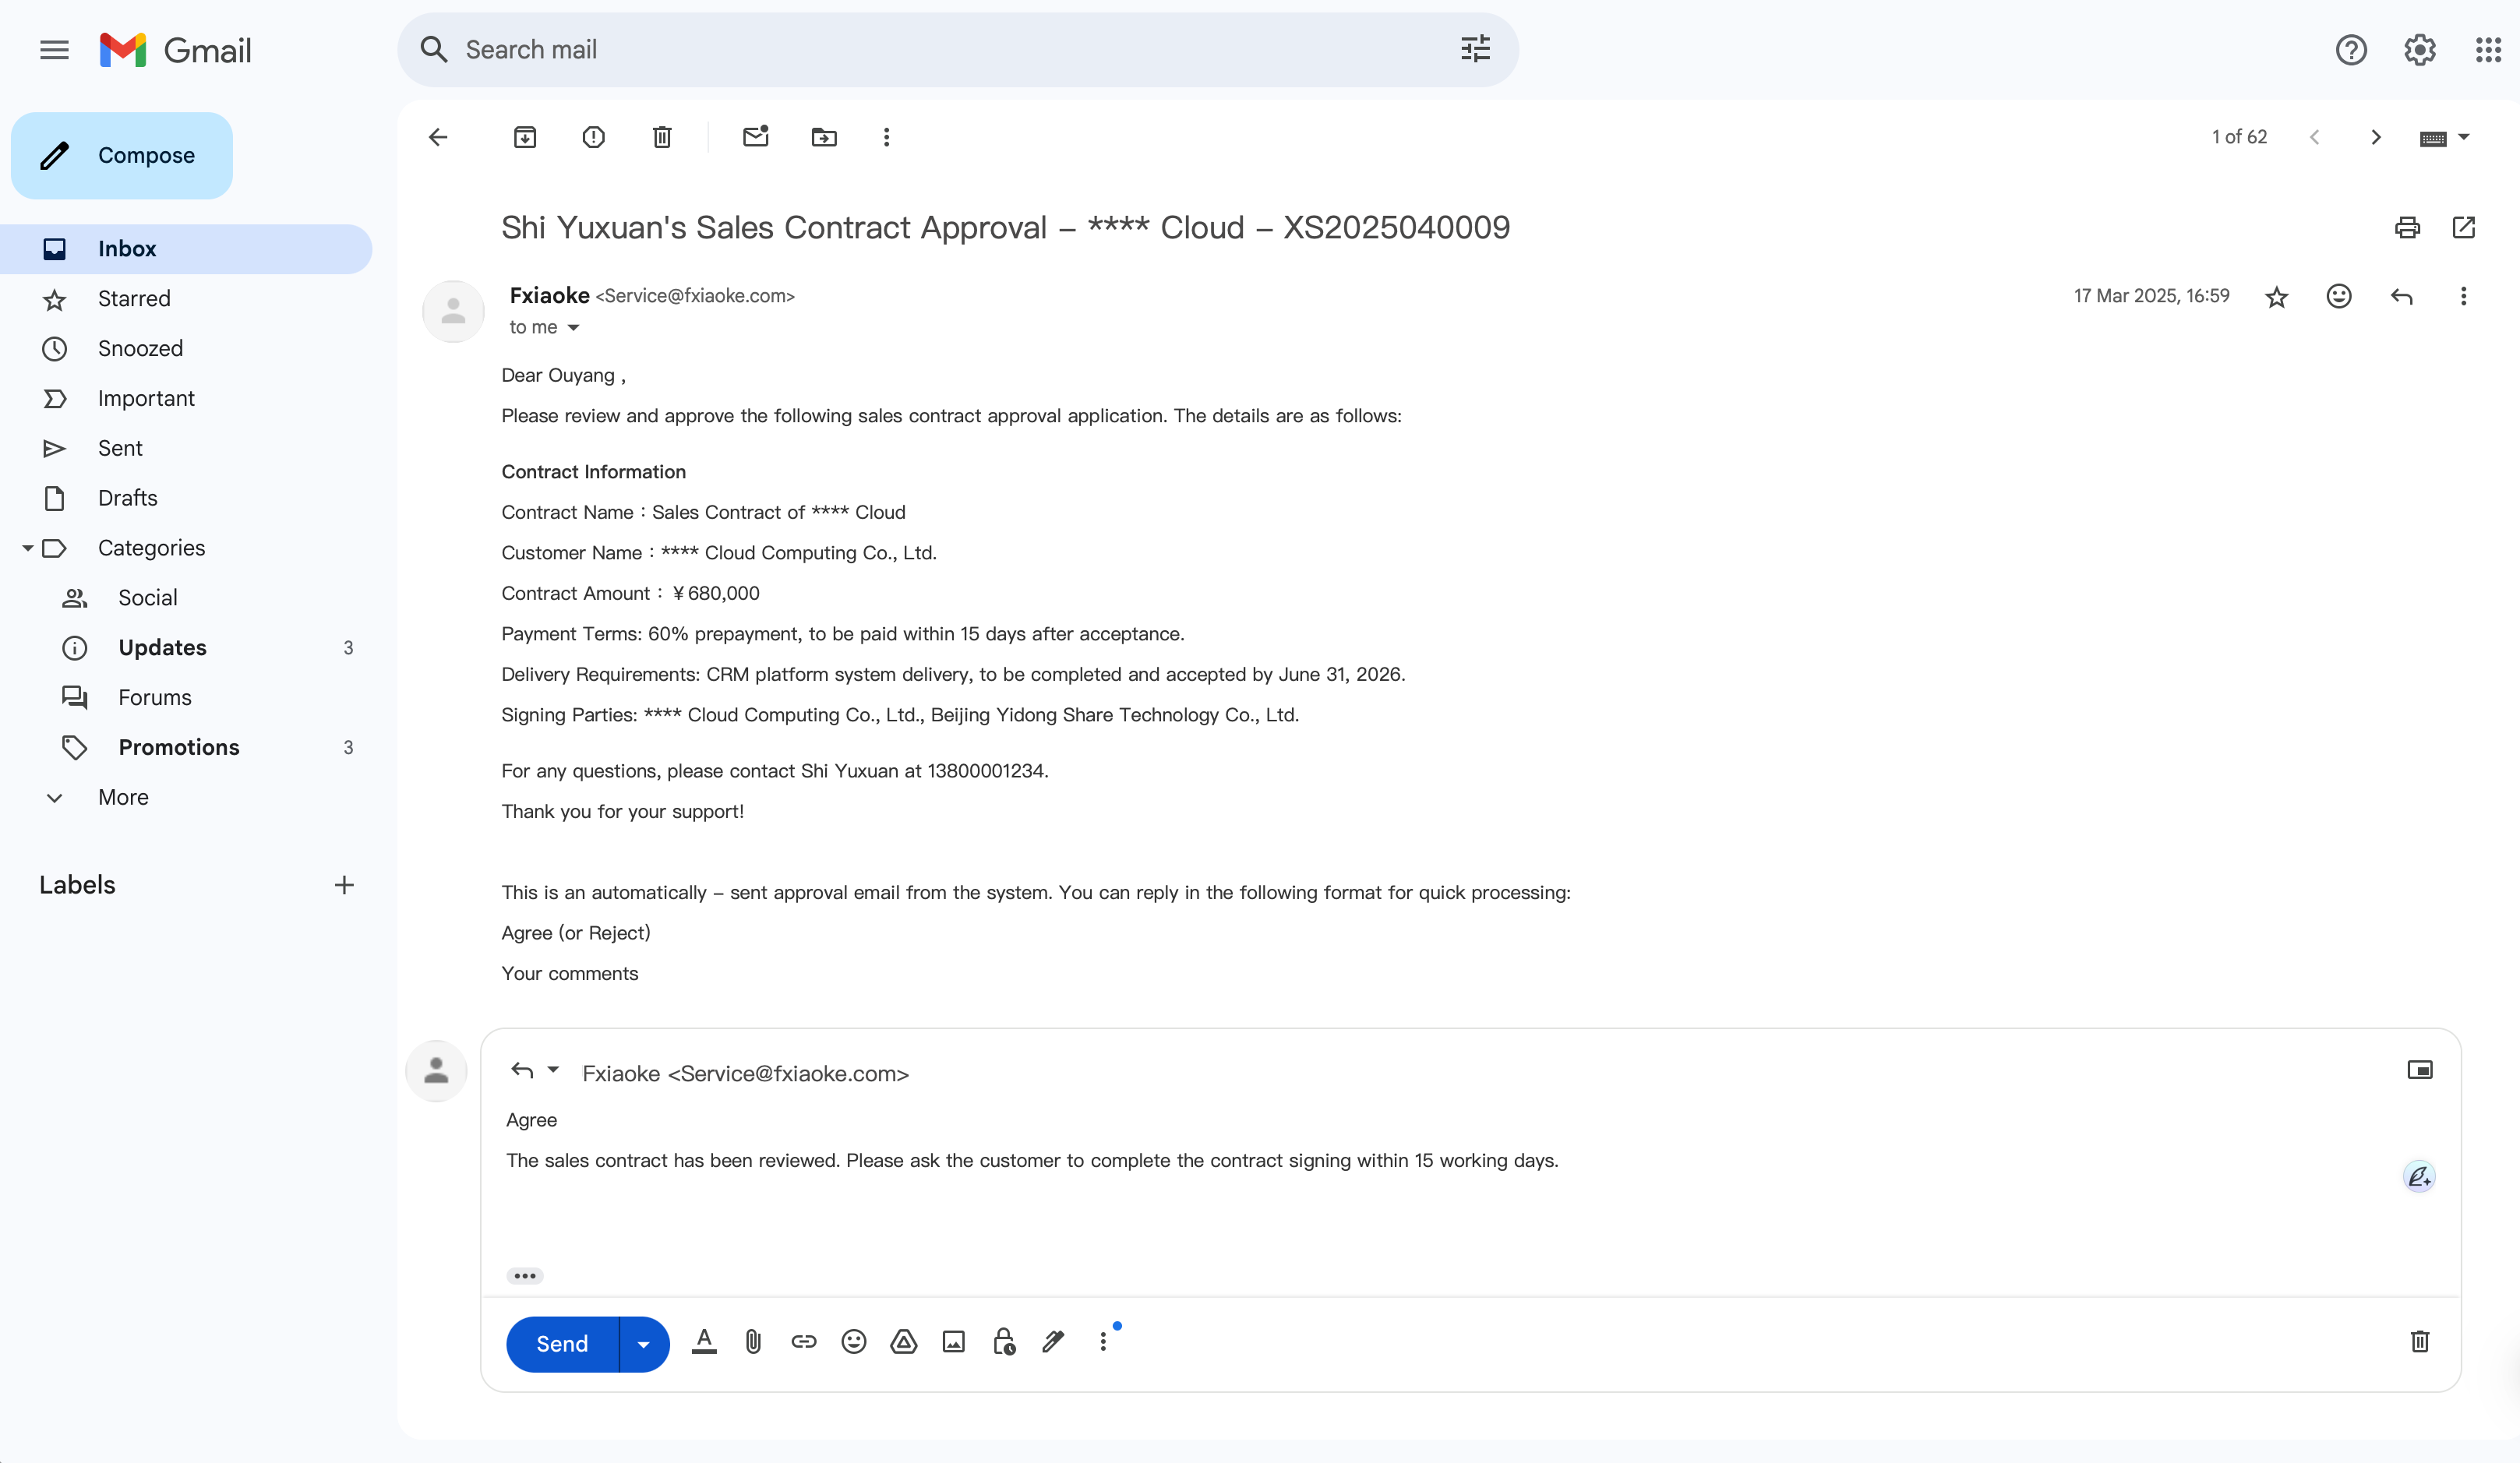Image resolution: width=2520 pixels, height=1463 pixels.
Task: Insert photo into reply
Action: 954,1342
